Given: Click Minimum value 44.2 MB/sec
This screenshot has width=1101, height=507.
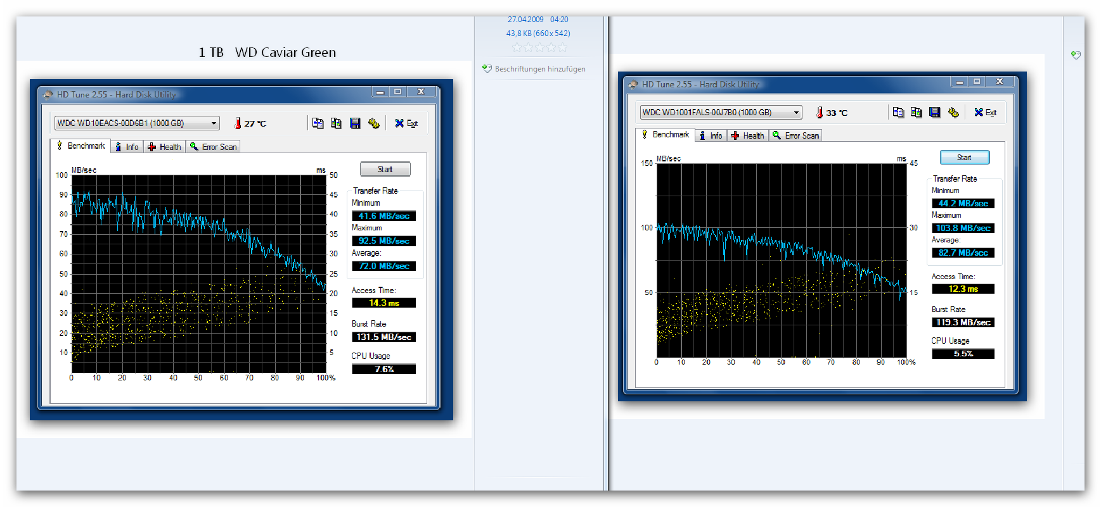Looking at the screenshot, I should (x=963, y=203).
